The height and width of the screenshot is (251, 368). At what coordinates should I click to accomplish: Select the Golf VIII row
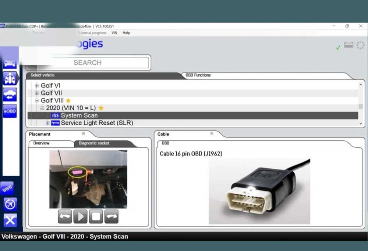[193, 101]
